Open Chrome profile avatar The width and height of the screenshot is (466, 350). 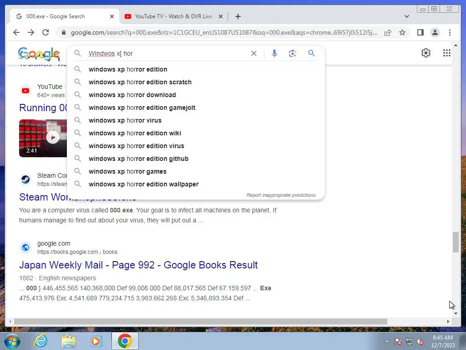tap(435, 32)
